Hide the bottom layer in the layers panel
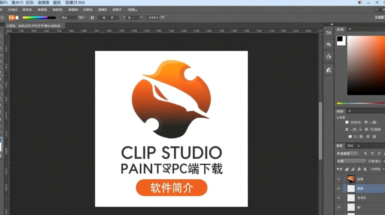 339,207
